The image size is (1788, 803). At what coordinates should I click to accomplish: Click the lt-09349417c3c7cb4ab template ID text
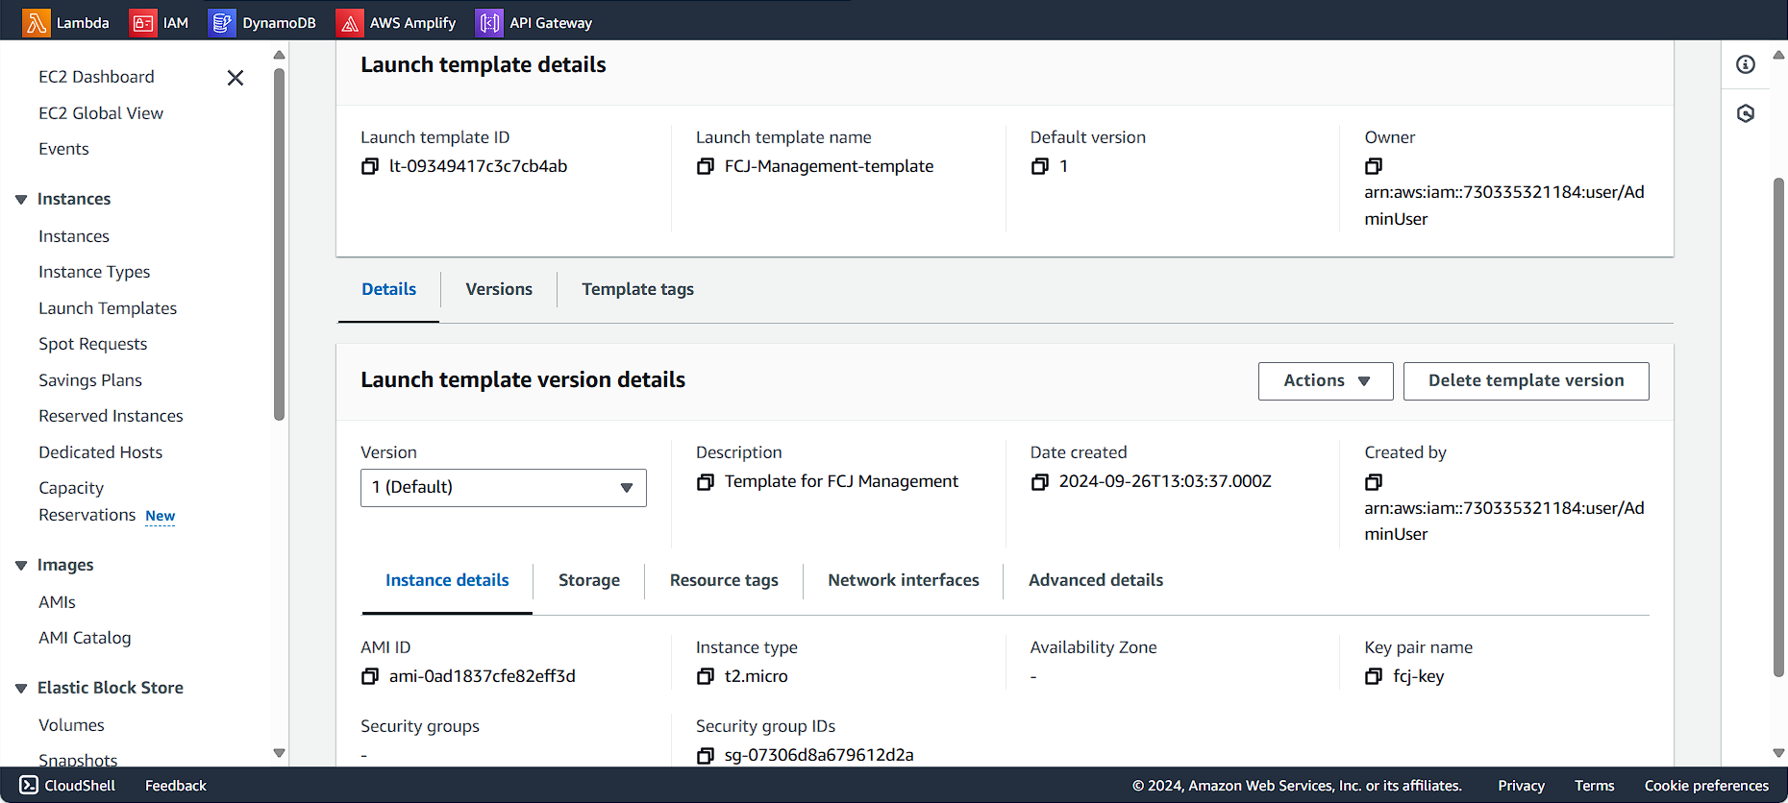pos(478,166)
